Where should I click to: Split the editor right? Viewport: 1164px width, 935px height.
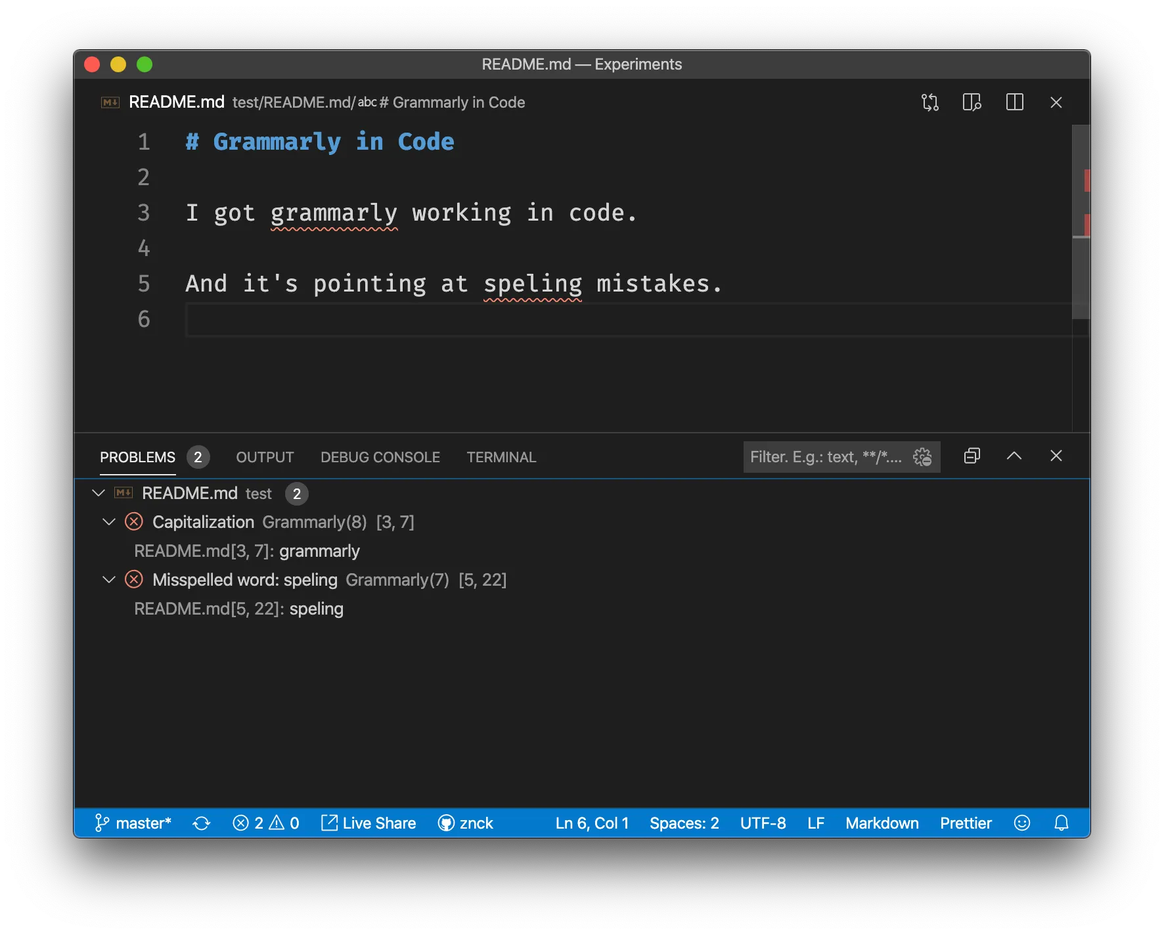point(1014,102)
